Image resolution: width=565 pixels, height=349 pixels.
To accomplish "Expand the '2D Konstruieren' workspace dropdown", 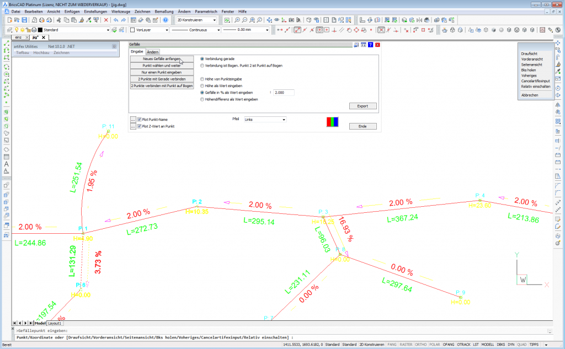I will (x=215, y=20).
